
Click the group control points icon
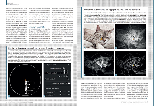62,76
